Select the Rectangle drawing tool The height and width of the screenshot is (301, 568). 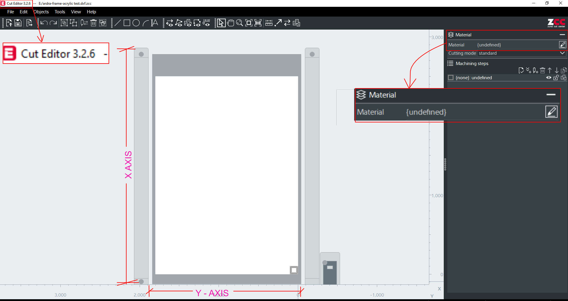tap(127, 23)
